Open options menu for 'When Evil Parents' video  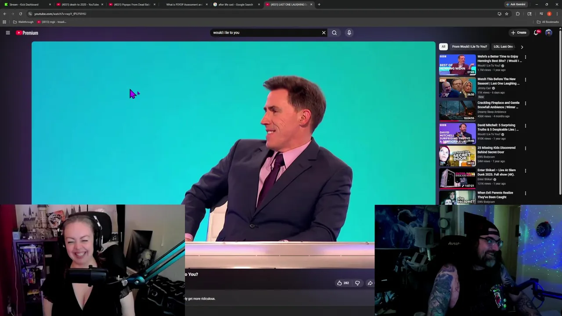click(525, 194)
